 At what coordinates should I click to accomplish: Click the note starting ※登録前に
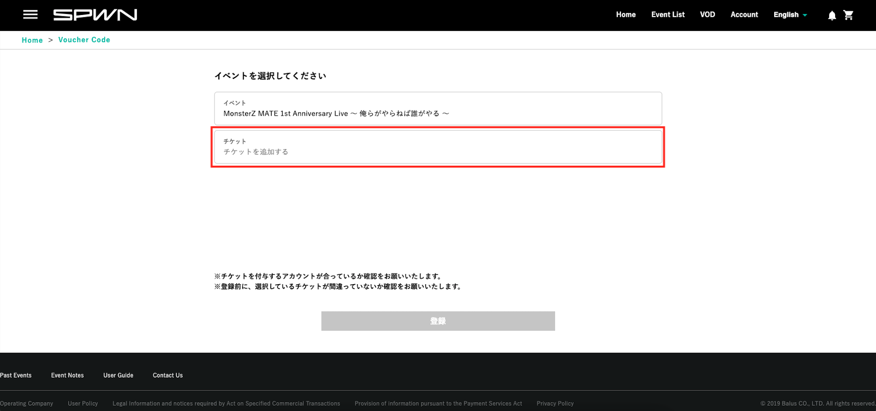click(x=339, y=286)
